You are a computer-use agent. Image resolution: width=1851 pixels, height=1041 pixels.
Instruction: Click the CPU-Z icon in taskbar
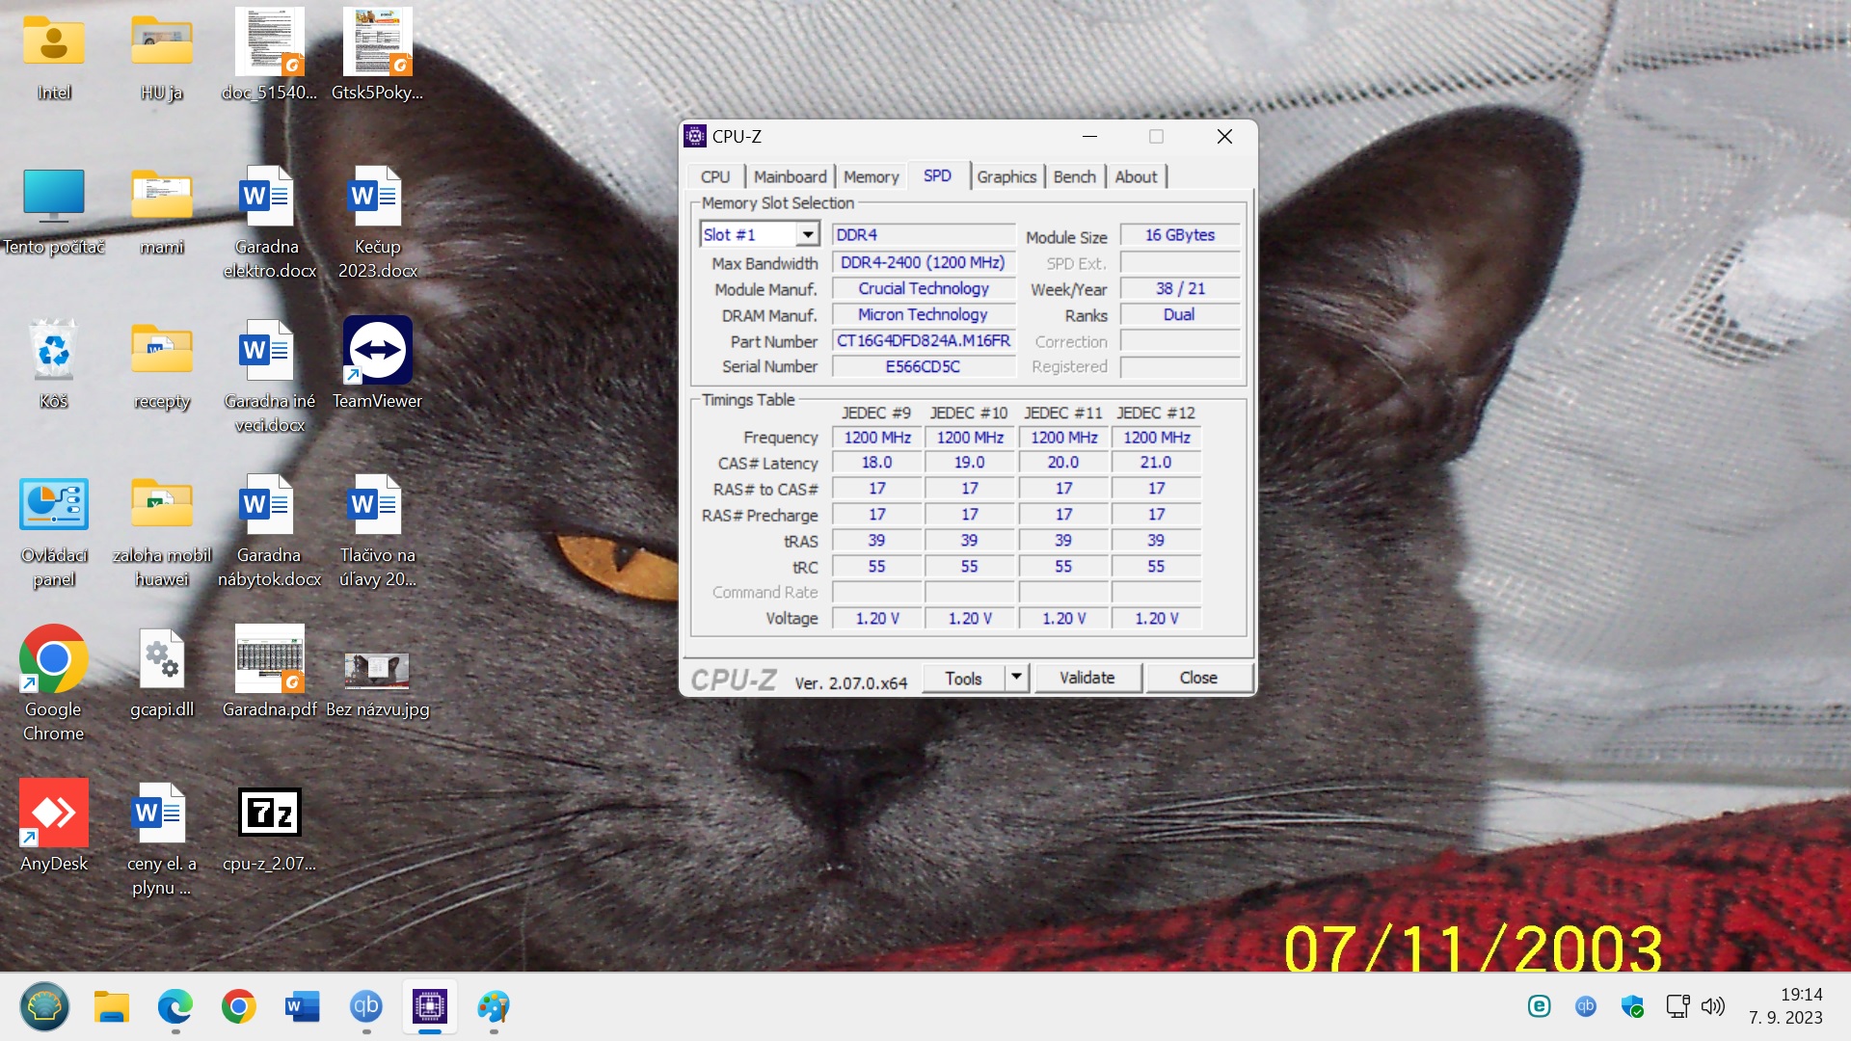(x=429, y=1007)
